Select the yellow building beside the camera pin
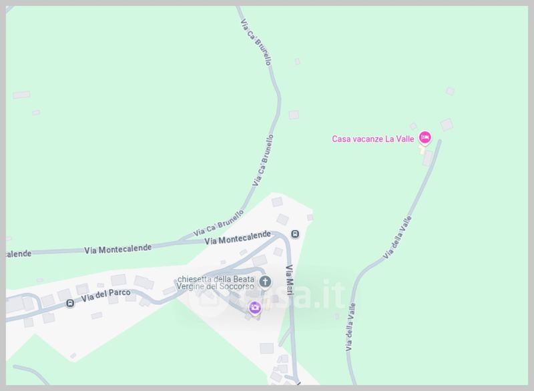Screen dimensions: 534x391 click(x=268, y=304)
